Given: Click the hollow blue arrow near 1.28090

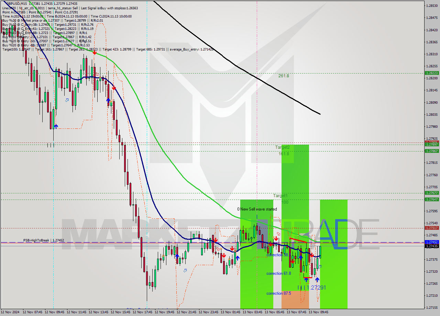Looking at the screenshot, I should (67, 100).
